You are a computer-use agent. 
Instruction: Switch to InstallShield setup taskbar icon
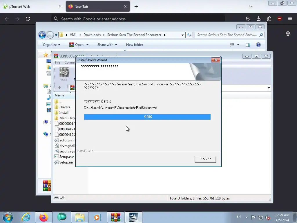(133, 217)
